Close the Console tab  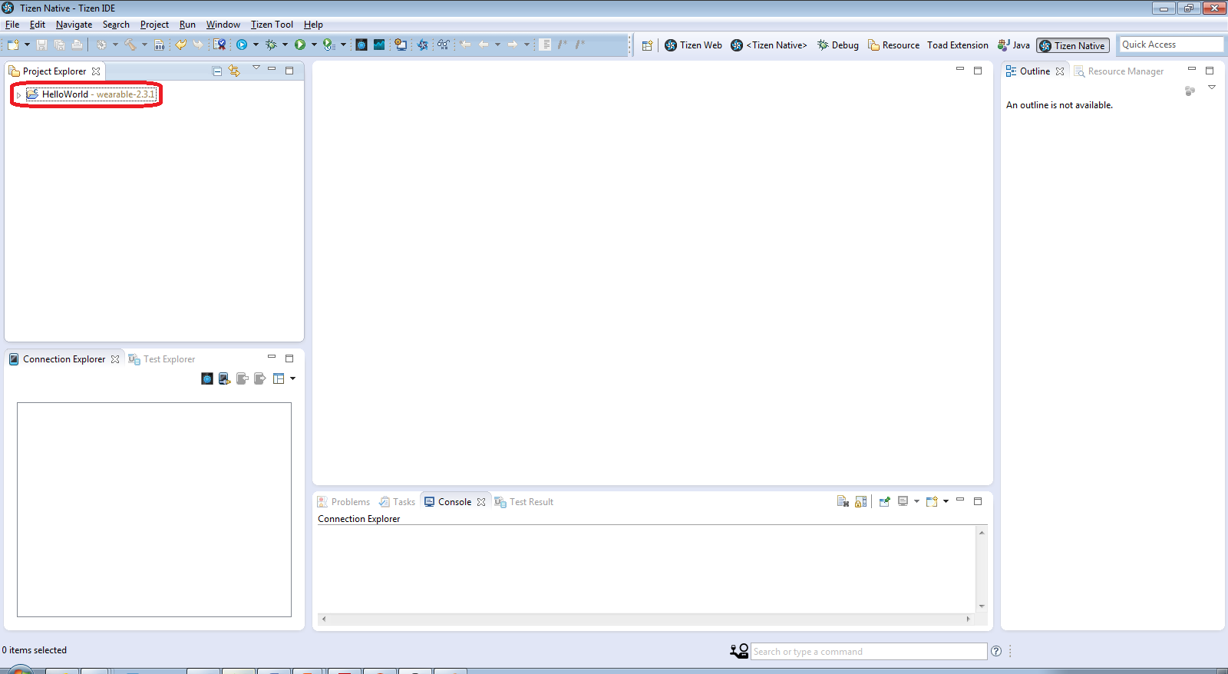(481, 502)
